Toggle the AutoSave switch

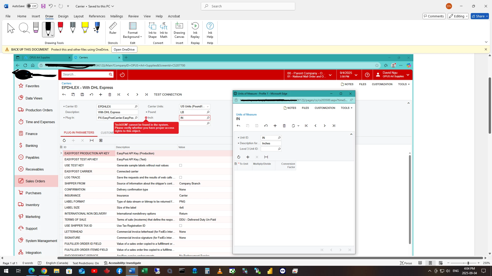coord(32,6)
